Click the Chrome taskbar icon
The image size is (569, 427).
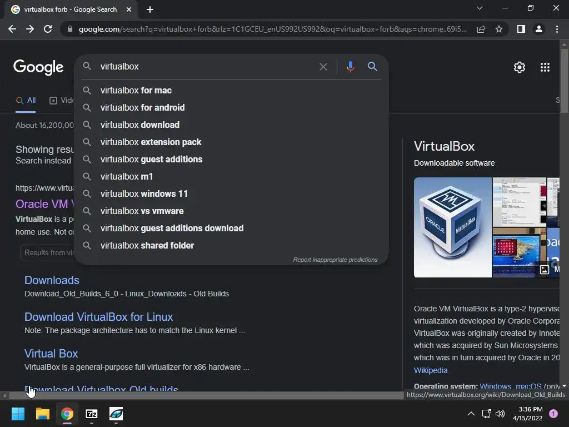coord(67,414)
